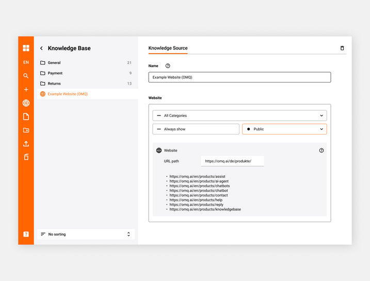Viewport: 370px width, 281px height.
Task: Select Example Website (OMQ) in the list
Action: (x=87, y=94)
